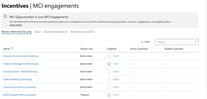This screenshot has width=207, height=99.
Task: Click the magnifier icon in Search box
Action: 195,42
